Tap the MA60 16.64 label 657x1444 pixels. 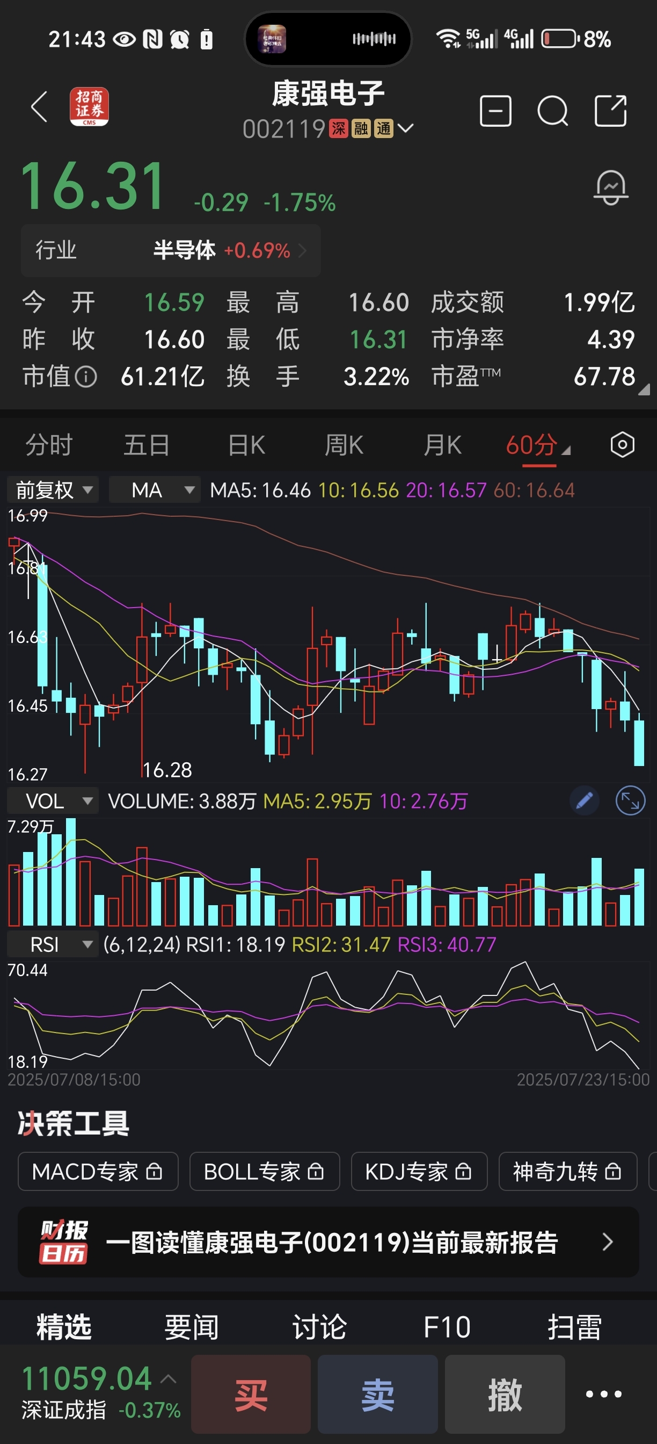tap(534, 490)
